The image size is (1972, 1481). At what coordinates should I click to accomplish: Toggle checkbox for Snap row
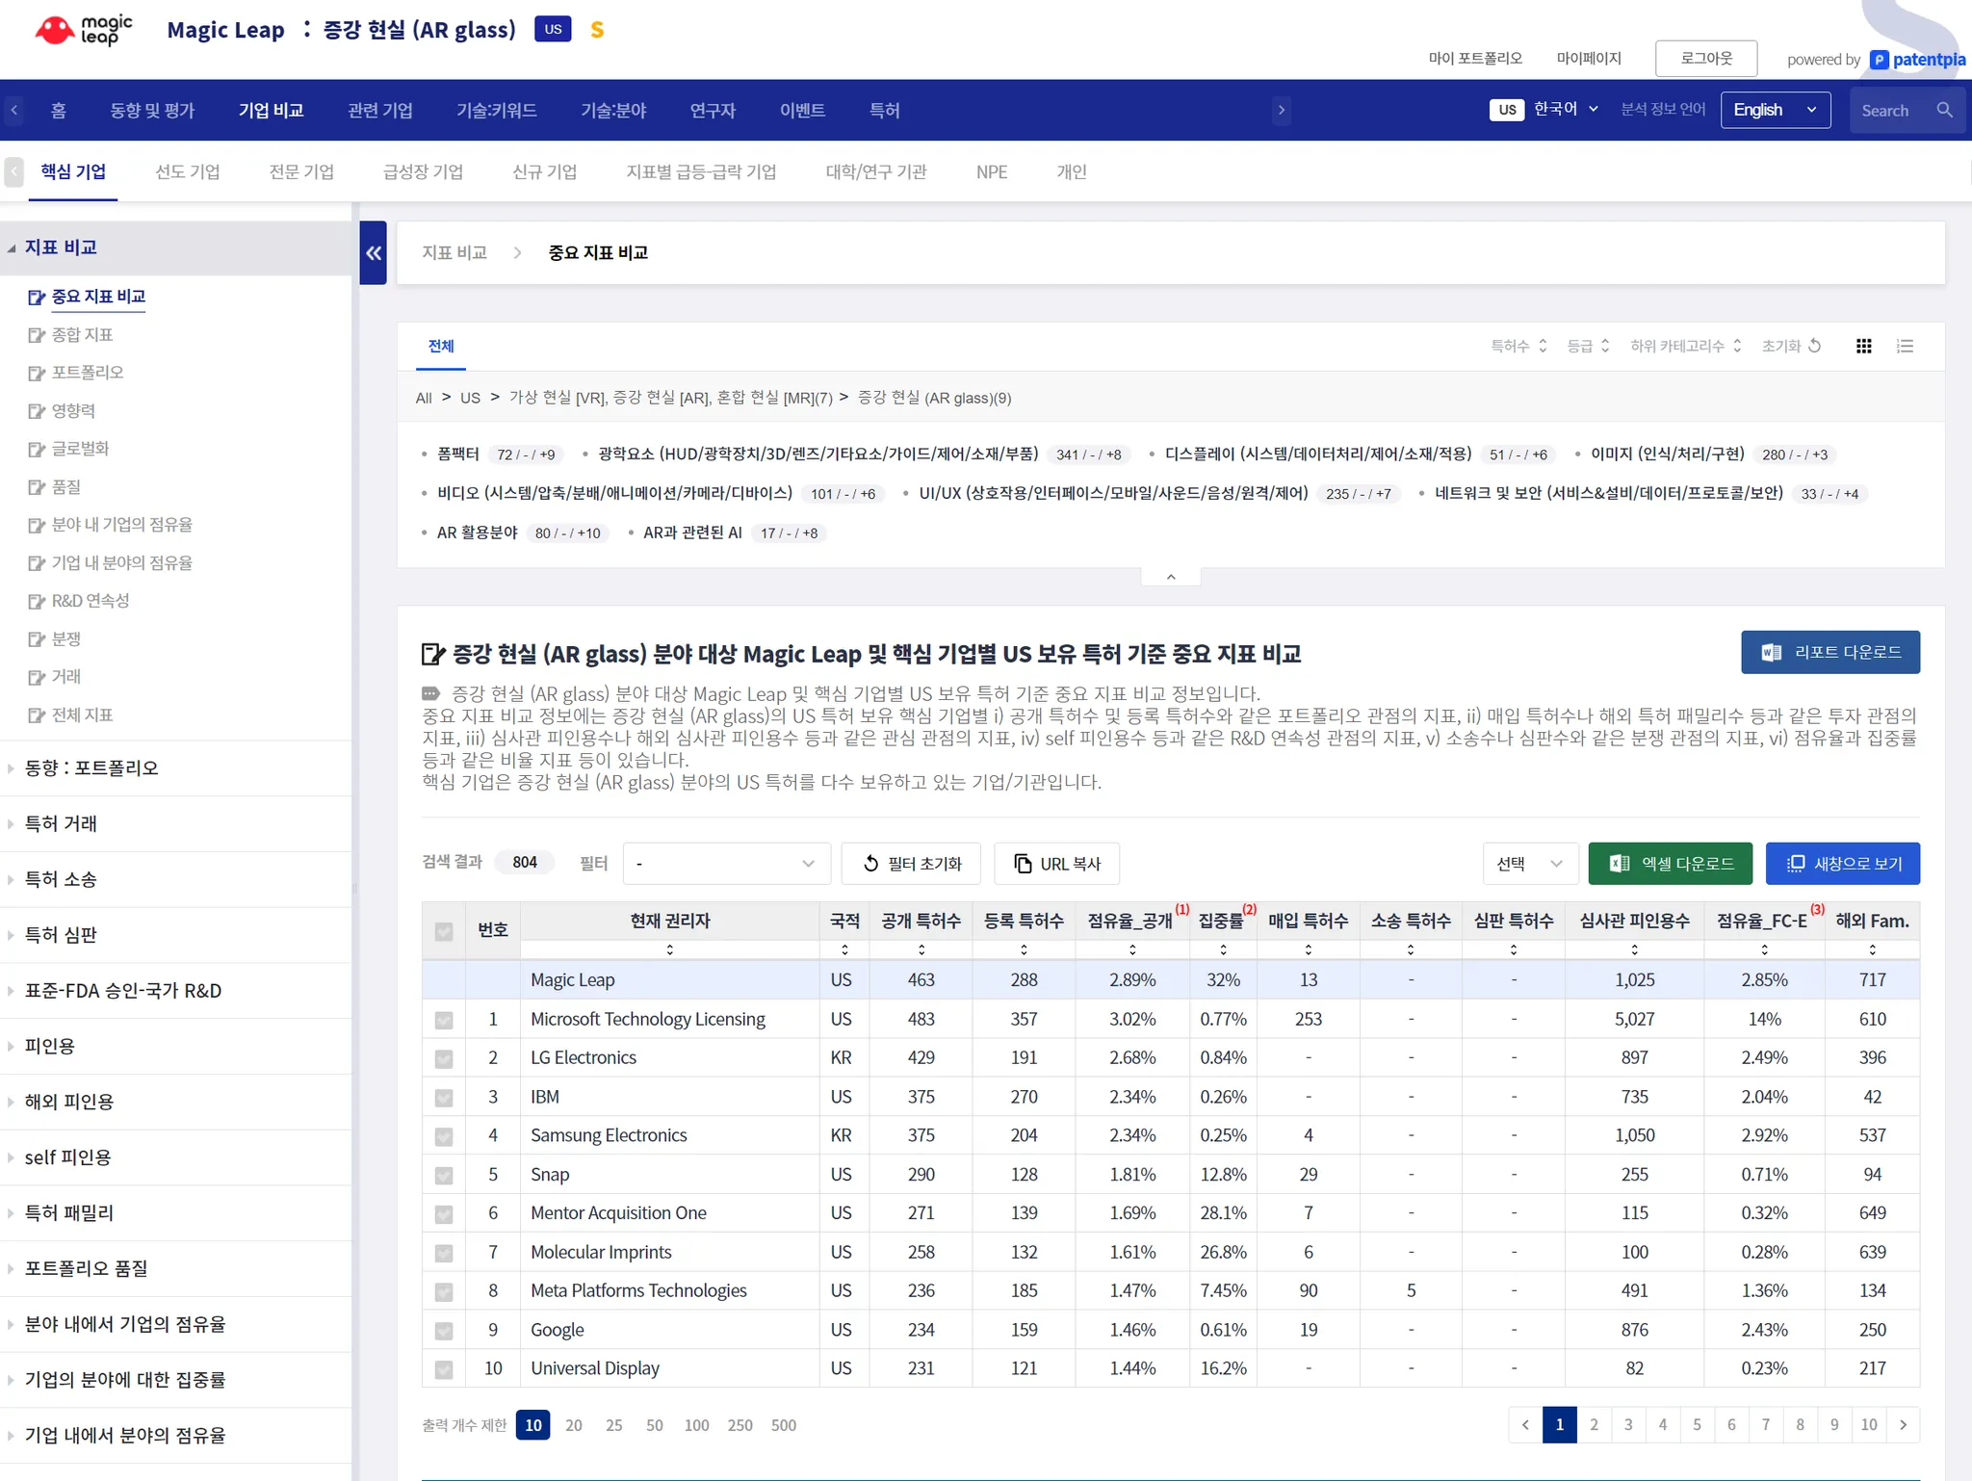[444, 1176]
